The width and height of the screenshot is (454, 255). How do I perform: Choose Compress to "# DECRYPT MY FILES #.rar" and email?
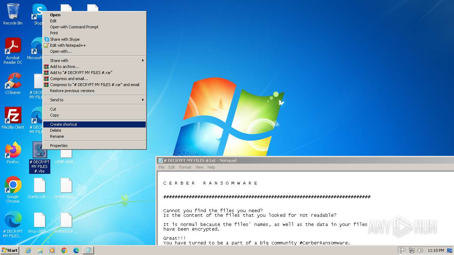[94, 85]
